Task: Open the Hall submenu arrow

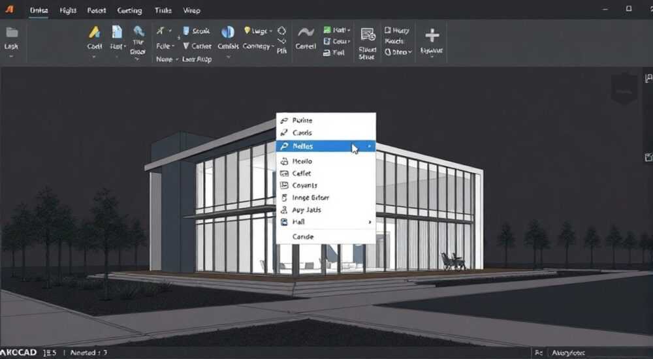Action: [x=370, y=222]
